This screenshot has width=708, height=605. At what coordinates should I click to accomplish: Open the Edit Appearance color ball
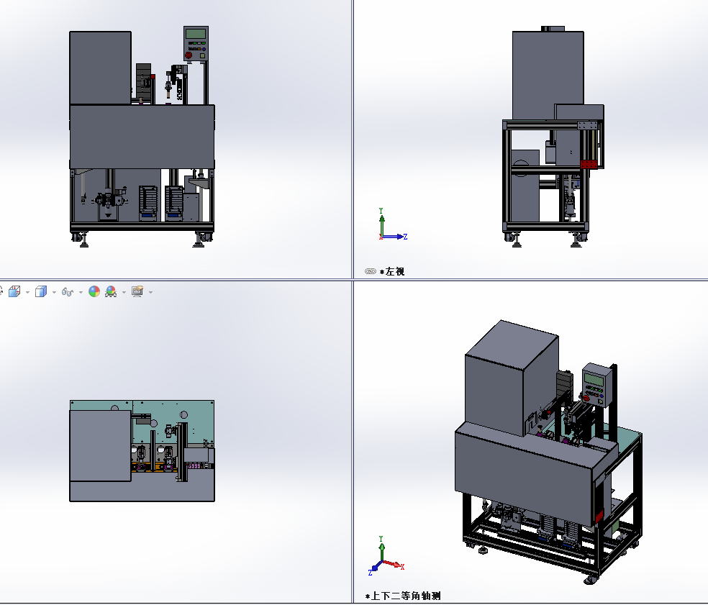(94, 291)
